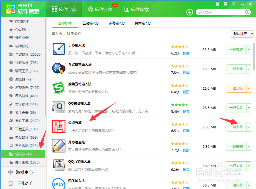Expand install options arrow for 谷歌拼音输入法
256x189 pixels.
click(249, 69)
